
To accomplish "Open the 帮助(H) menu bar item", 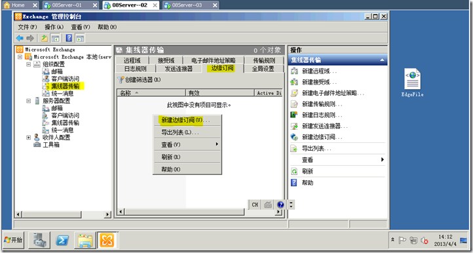I will (107, 27).
